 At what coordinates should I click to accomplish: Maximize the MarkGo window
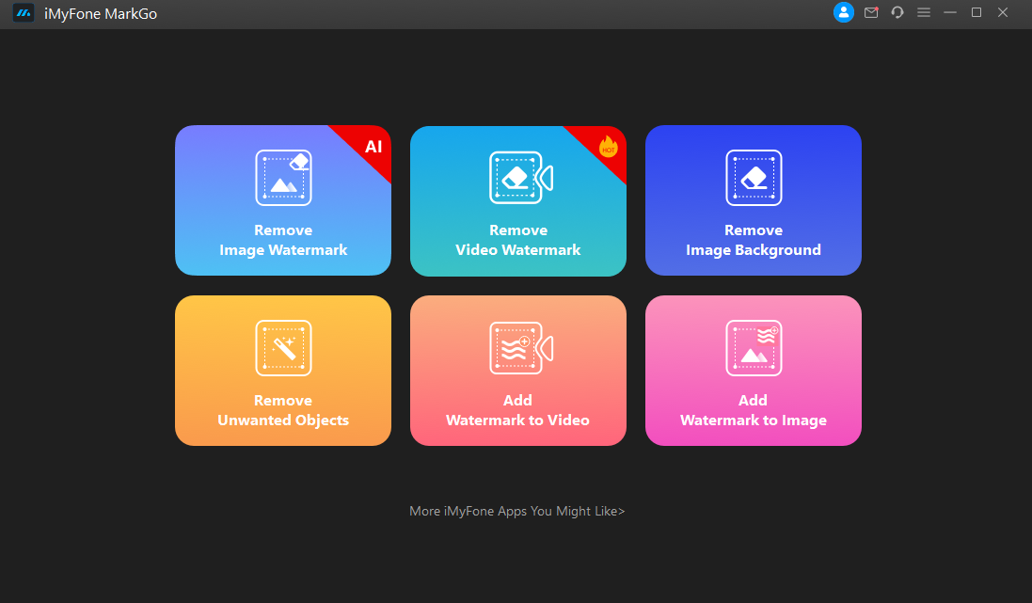[x=976, y=12]
